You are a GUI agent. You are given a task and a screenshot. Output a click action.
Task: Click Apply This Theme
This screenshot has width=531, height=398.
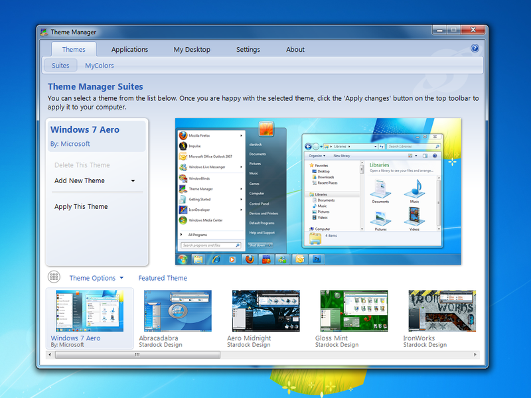pos(81,206)
